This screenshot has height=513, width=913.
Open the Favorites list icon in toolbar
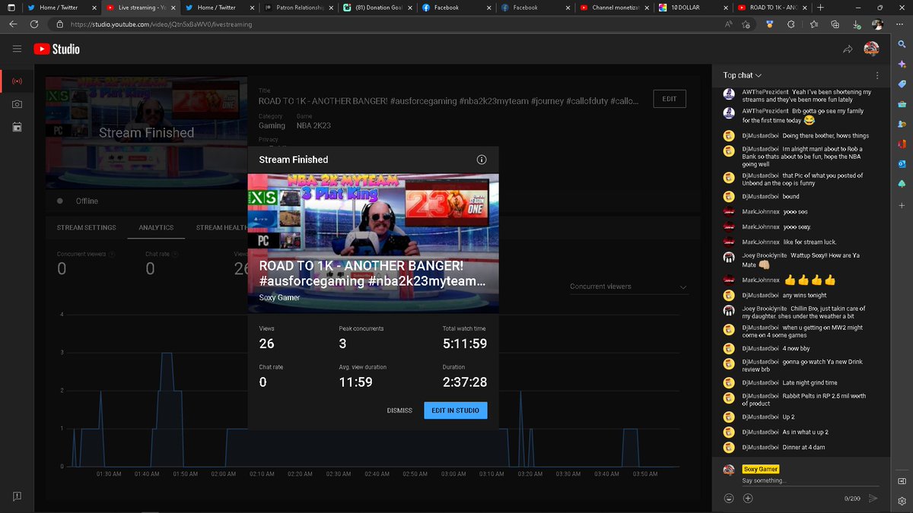pos(813,24)
